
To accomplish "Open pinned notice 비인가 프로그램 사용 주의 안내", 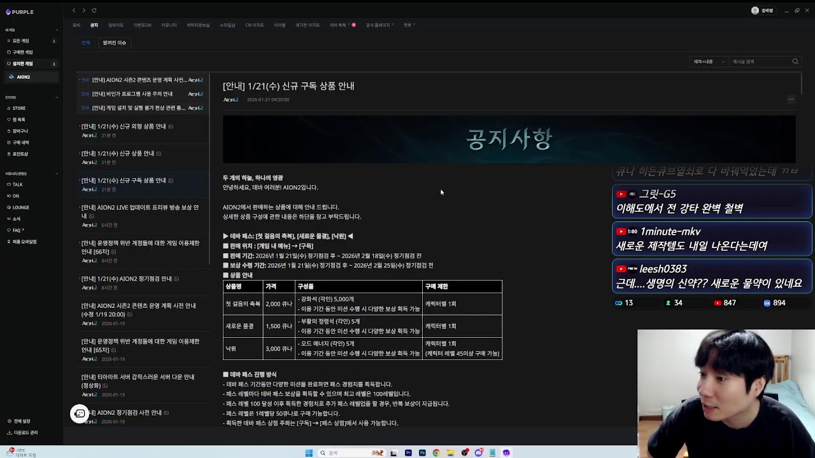I will [x=143, y=94].
